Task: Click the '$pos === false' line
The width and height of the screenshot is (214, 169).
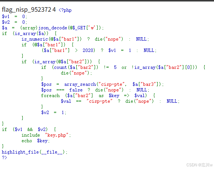Action: point(95,90)
